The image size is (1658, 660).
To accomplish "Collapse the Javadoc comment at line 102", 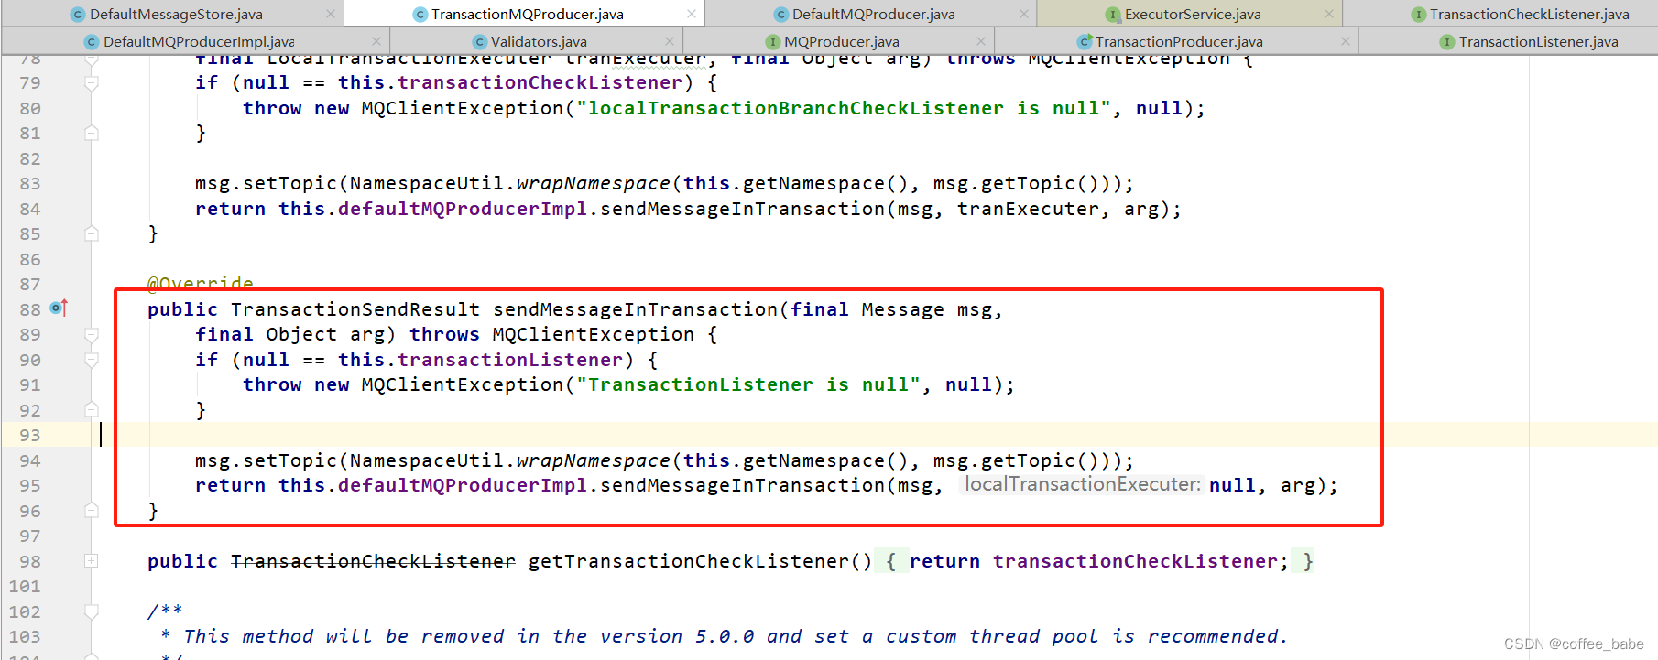I will click(x=92, y=611).
